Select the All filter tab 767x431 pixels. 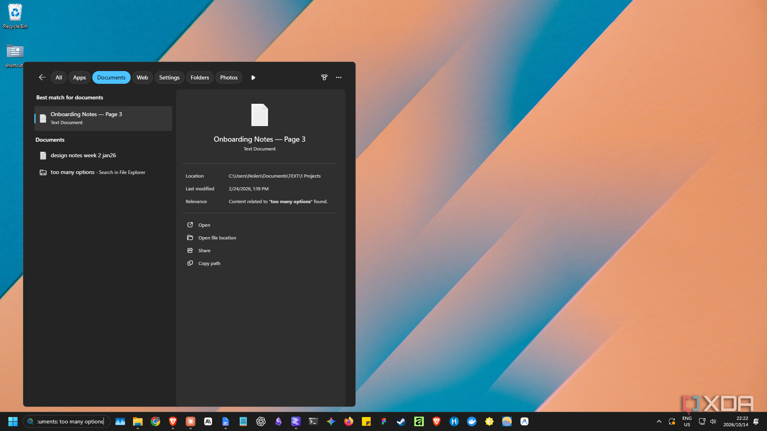[x=59, y=77]
